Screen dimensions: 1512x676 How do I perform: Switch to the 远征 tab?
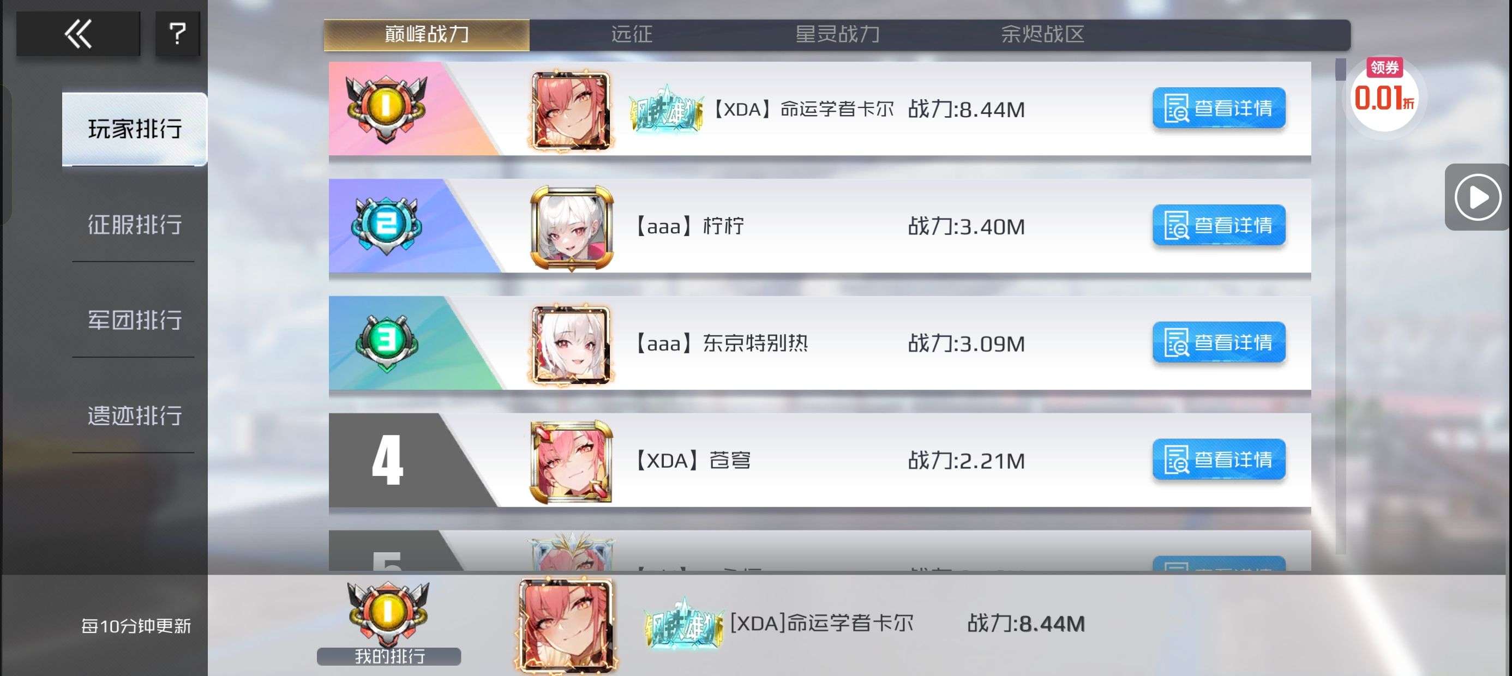632,35
